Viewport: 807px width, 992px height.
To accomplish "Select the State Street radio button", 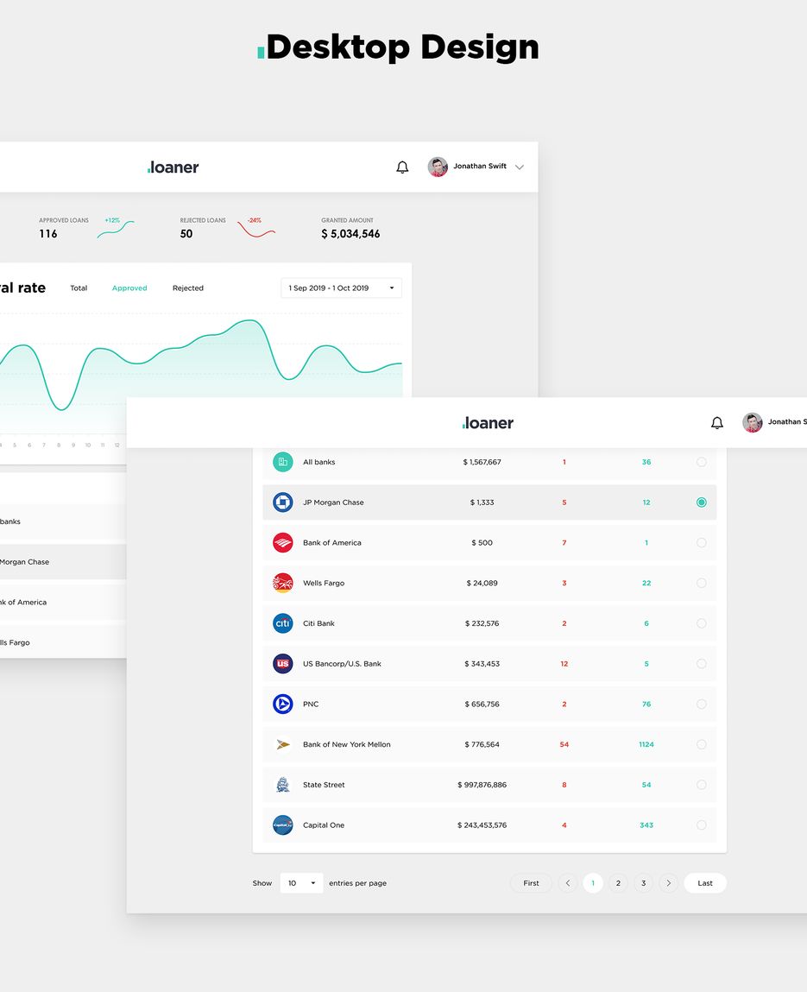I will 702,785.
